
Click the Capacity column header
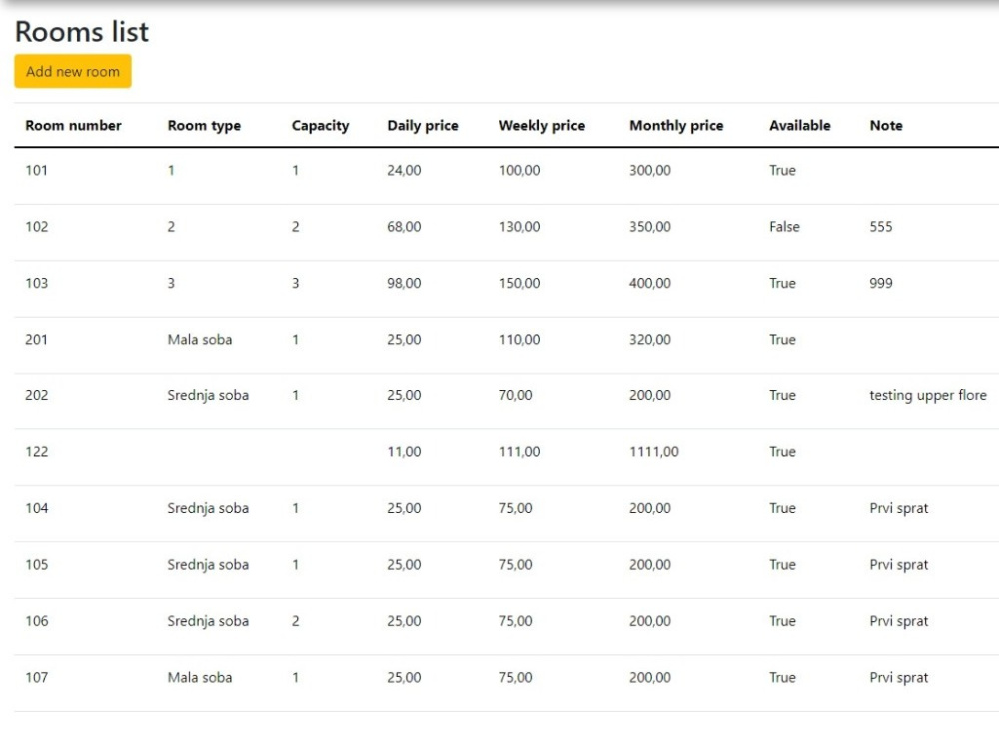coord(320,126)
